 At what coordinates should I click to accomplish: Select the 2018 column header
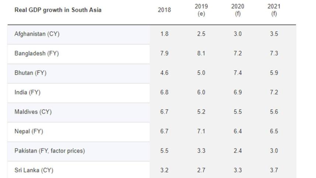point(164,10)
